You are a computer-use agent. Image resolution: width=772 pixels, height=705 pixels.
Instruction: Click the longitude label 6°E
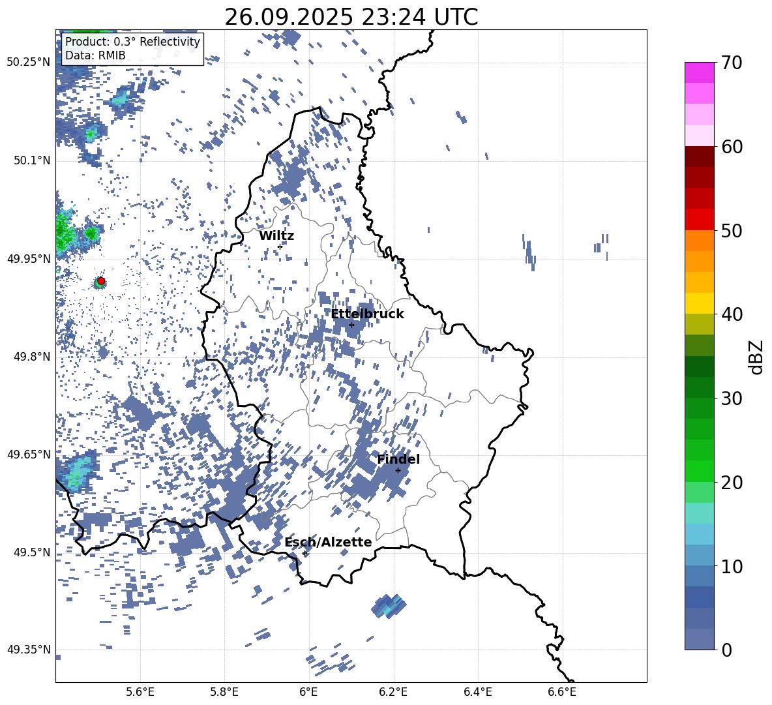point(308,692)
